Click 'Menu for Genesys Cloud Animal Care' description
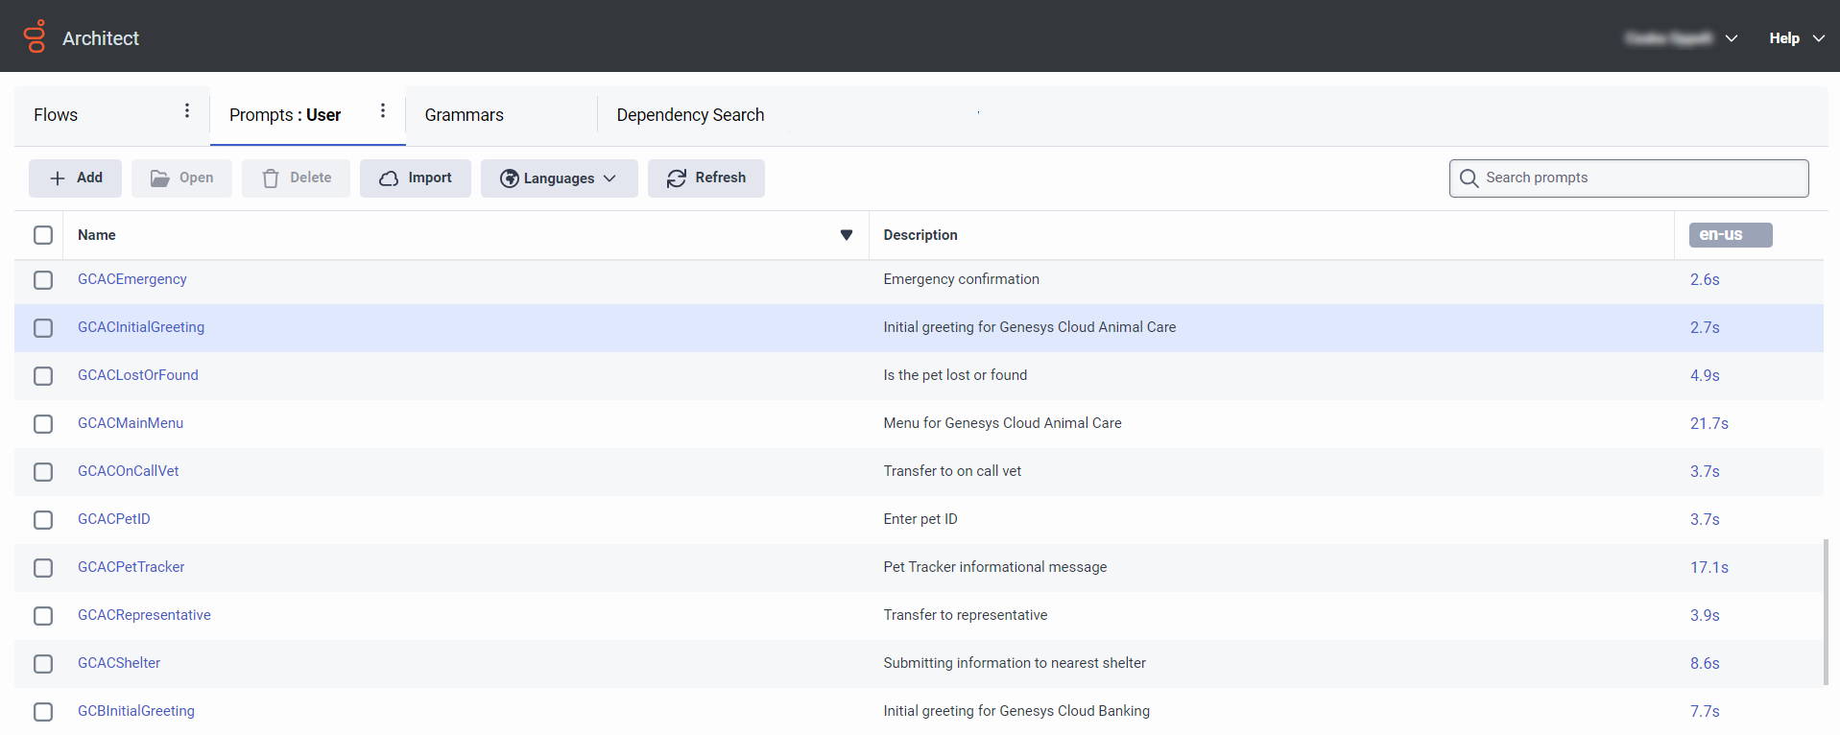The height and width of the screenshot is (735, 1840). click(x=1002, y=423)
